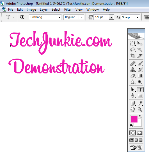Open the Window menu
This screenshot has height=155, width=149.
pos(93,10)
